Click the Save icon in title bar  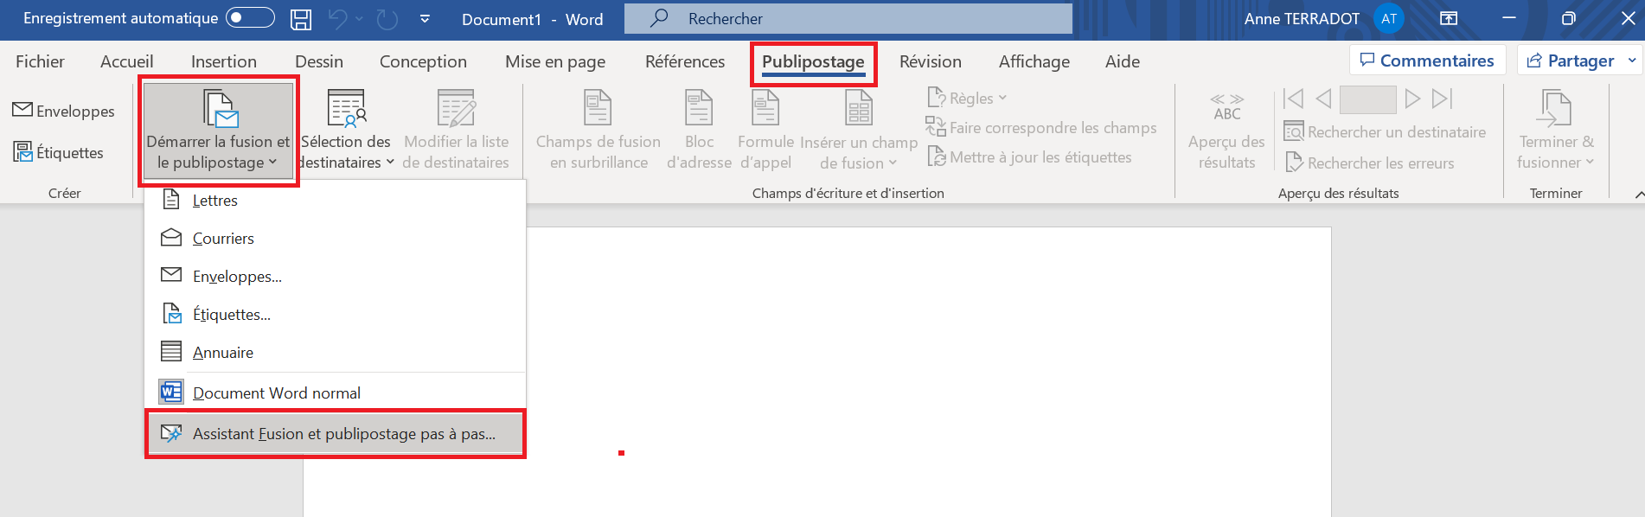(x=300, y=19)
